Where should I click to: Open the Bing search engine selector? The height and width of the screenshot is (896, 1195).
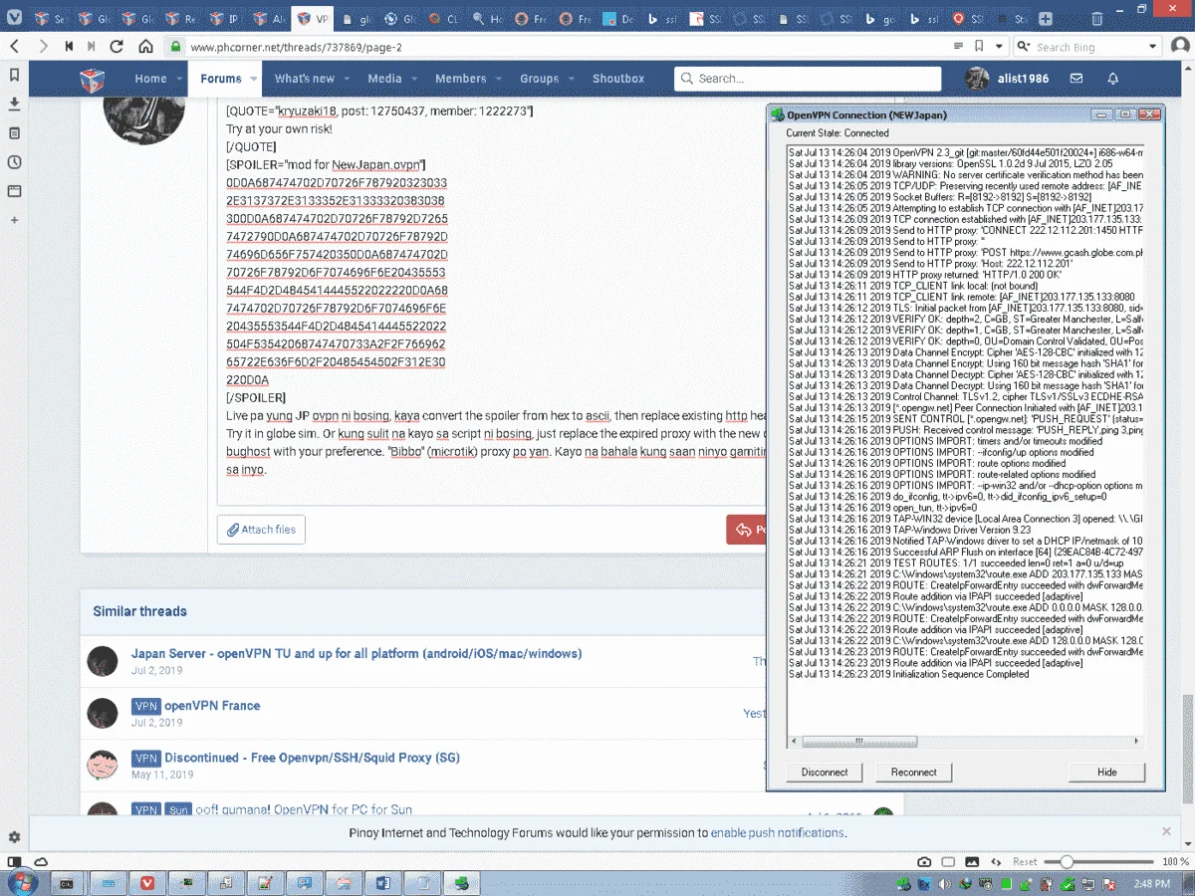[1024, 46]
